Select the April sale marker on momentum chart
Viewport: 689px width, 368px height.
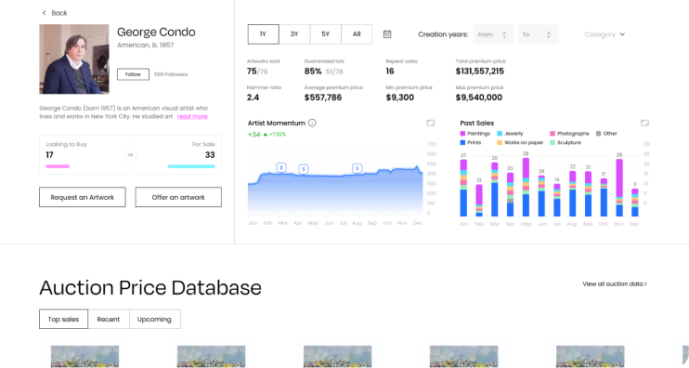pyautogui.click(x=304, y=169)
